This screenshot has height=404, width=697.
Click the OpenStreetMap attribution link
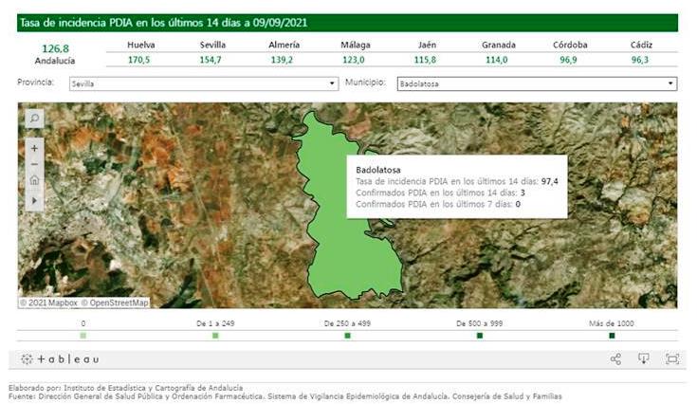(x=115, y=303)
